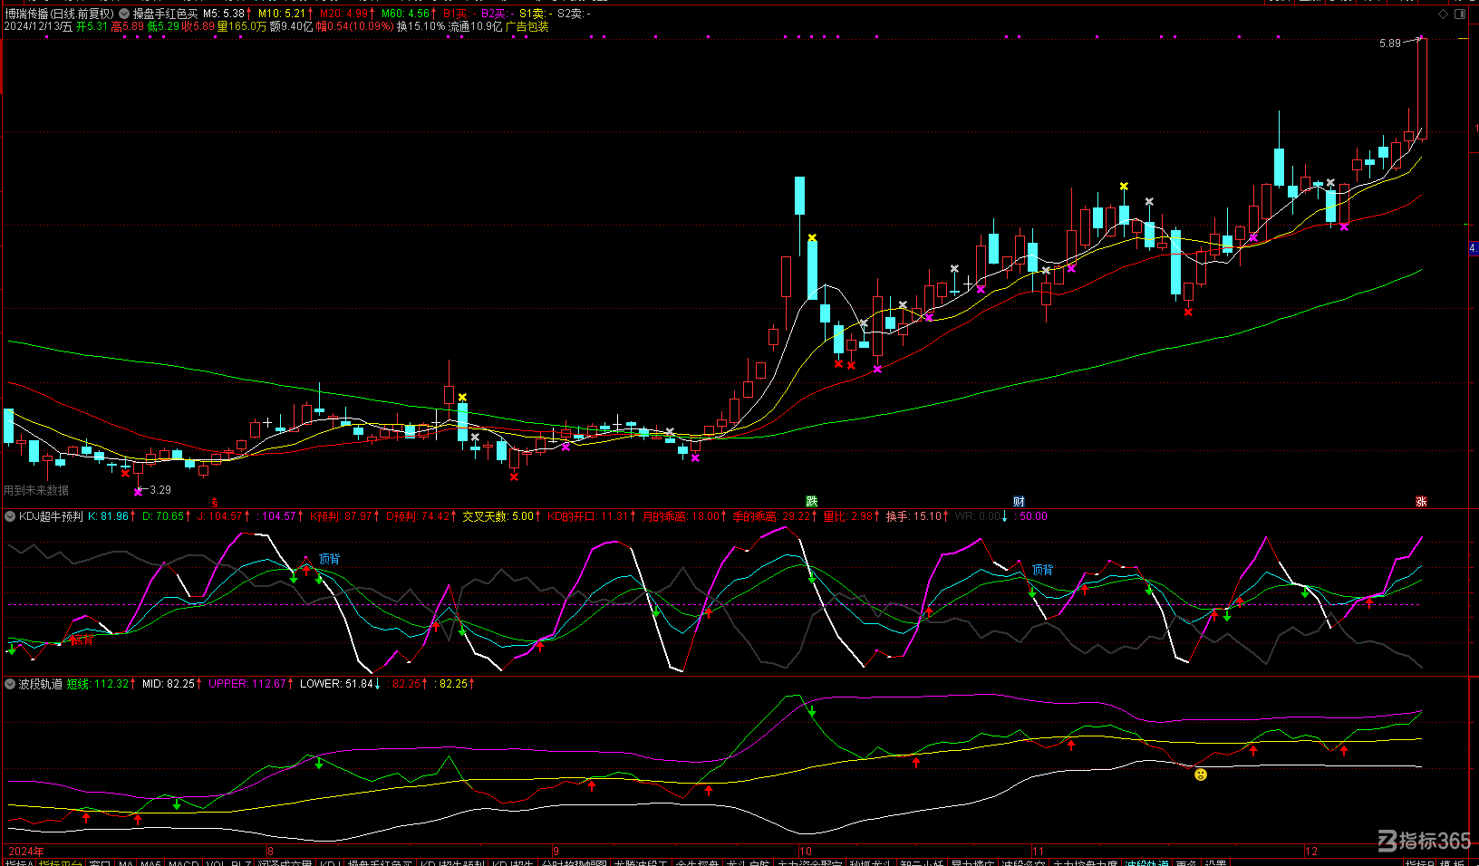Open the 更多 bottom tab
The height and width of the screenshot is (866, 1479).
[1186, 862]
